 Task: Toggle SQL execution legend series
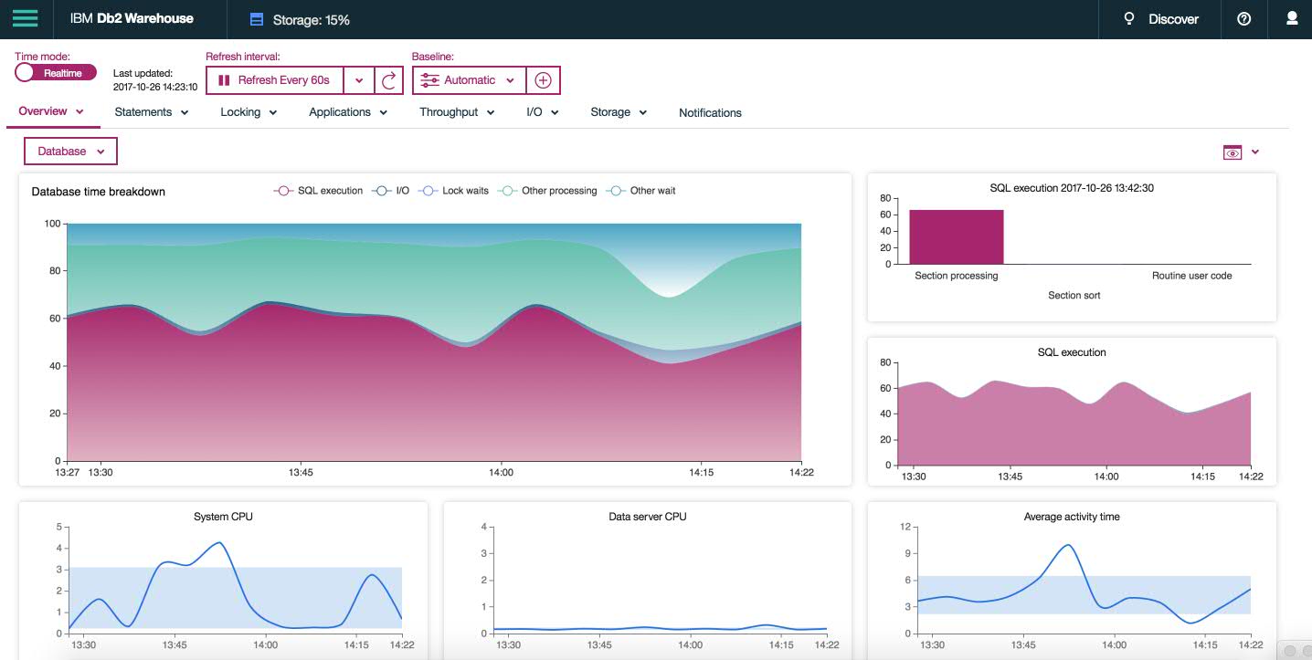(318, 191)
